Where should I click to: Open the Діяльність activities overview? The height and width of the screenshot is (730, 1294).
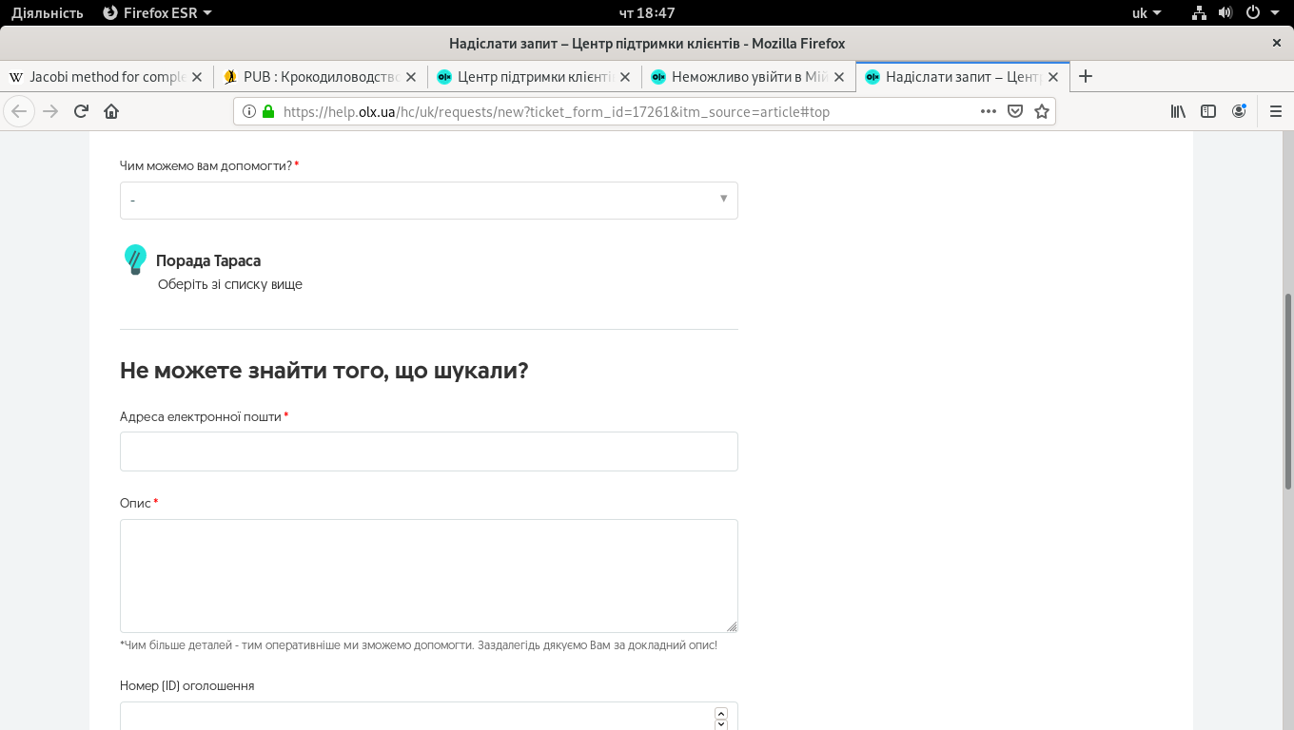coord(47,13)
